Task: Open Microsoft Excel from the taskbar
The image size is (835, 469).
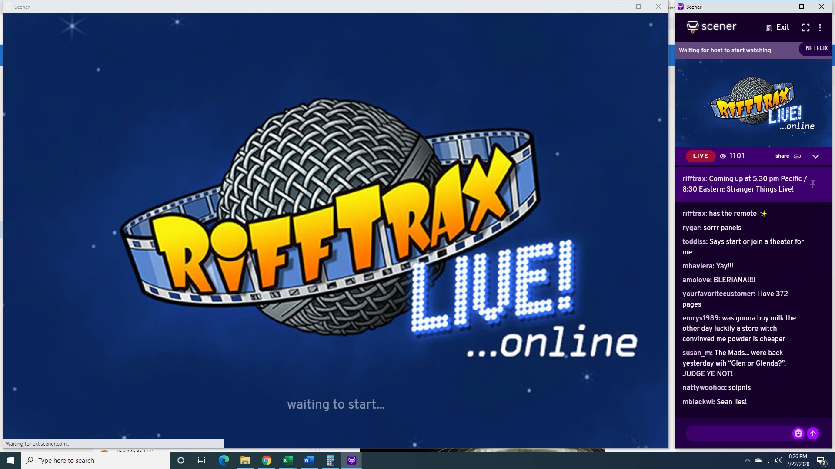Action: pyautogui.click(x=288, y=460)
